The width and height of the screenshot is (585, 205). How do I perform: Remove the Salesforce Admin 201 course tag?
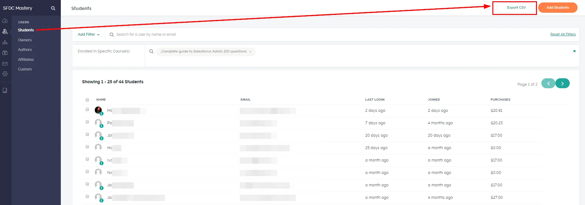pos(250,52)
